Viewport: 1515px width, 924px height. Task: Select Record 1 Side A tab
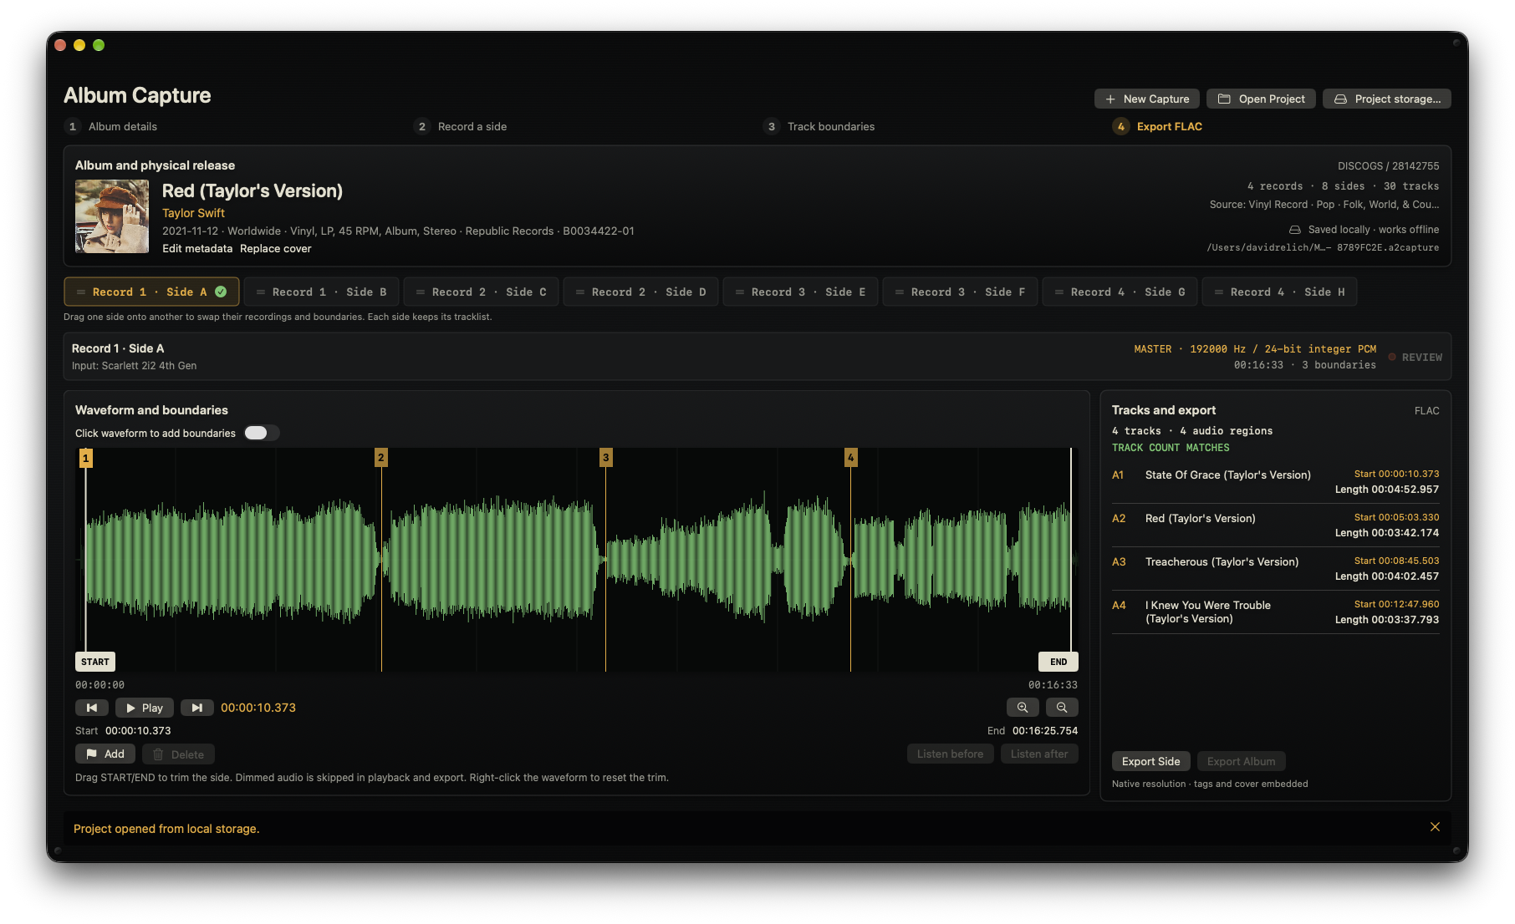point(151,292)
